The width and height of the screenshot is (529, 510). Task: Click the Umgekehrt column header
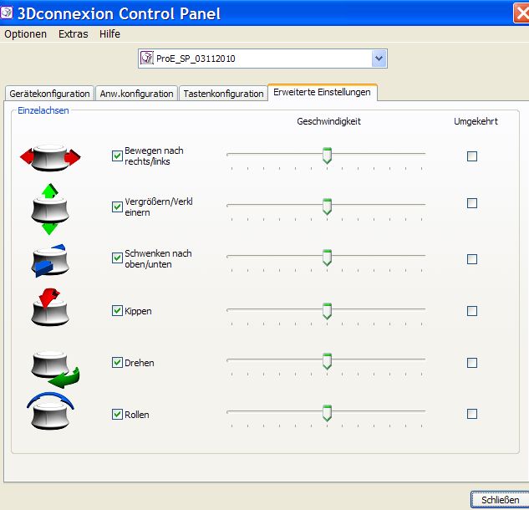click(x=476, y=121)
